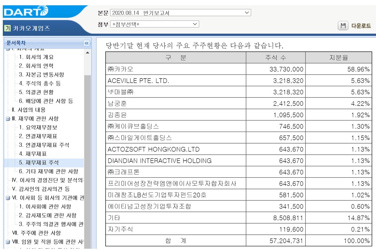Open 6. 배당에 관한 사항 등
376x250 pixels.
click(46, 101)
